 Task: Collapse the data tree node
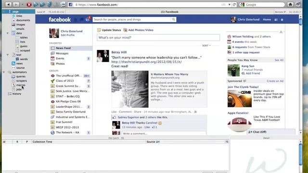point(8,33)
